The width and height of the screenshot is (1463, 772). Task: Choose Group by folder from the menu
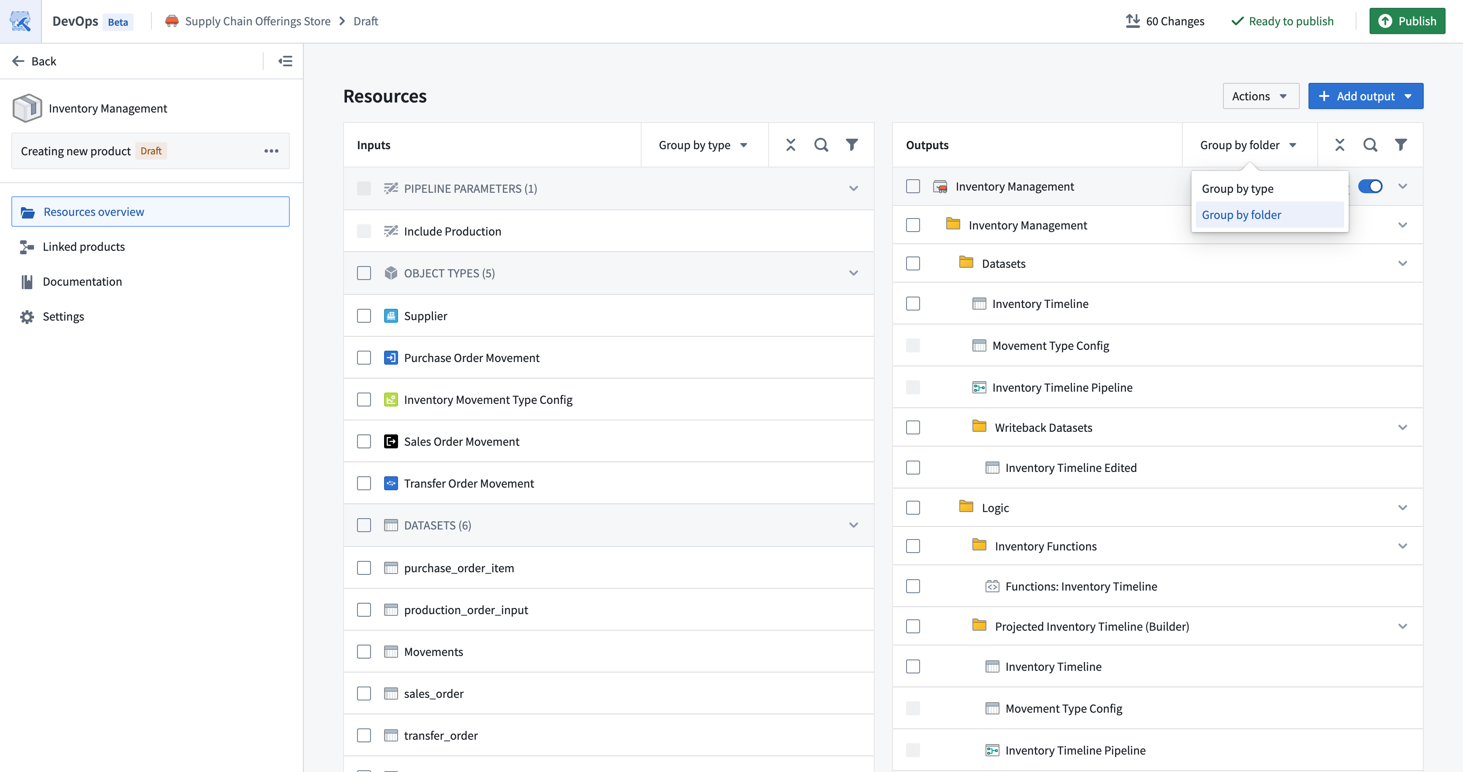point(1269,215)
